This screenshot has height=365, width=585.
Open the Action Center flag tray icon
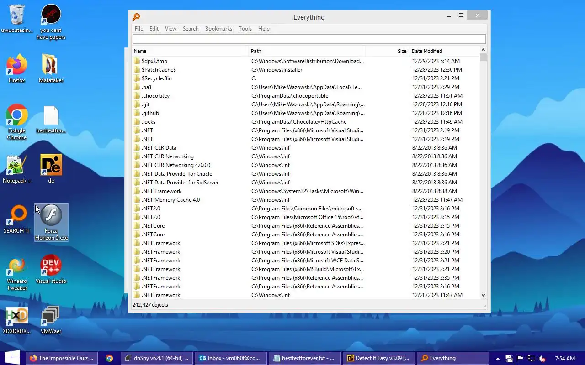click(x=520, y=359)
